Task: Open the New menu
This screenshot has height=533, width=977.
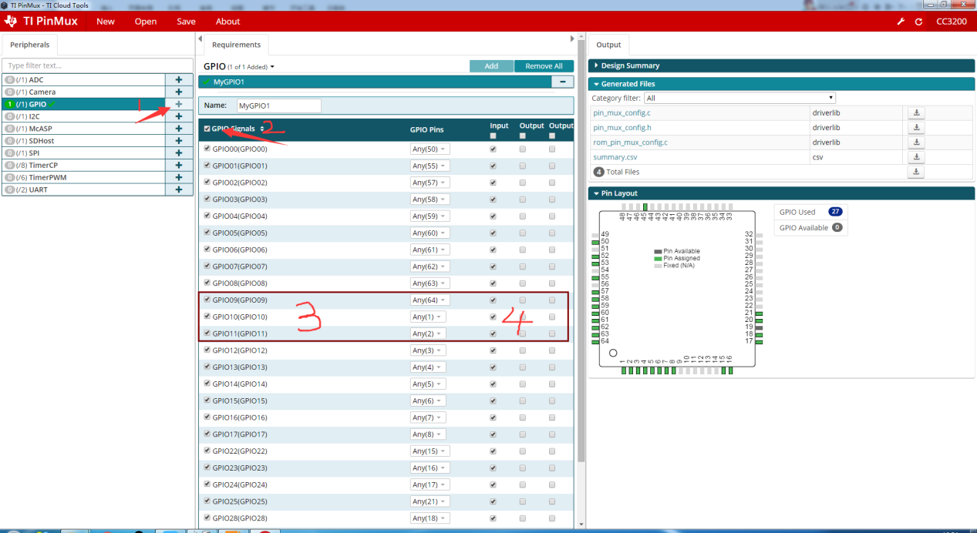Action: coord(106,22)
